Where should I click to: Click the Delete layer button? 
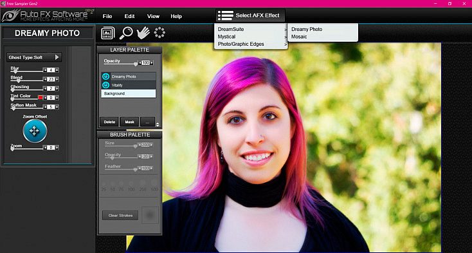click(x=109, y=122)
